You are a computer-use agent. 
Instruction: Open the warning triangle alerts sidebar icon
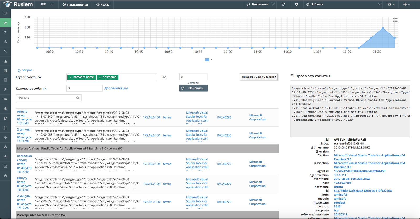(5, 42)
